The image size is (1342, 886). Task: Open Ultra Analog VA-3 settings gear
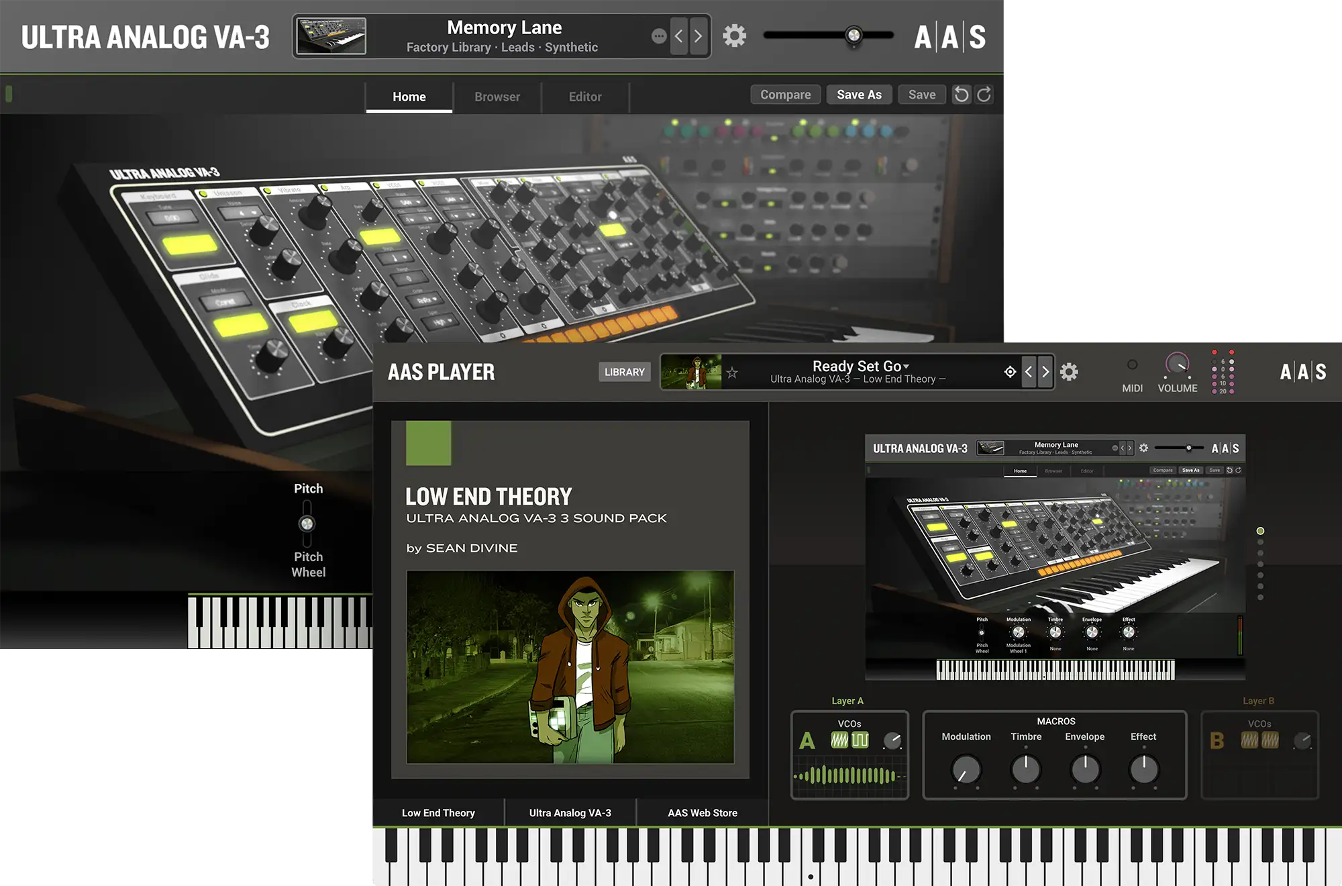[x=734, y=36]
